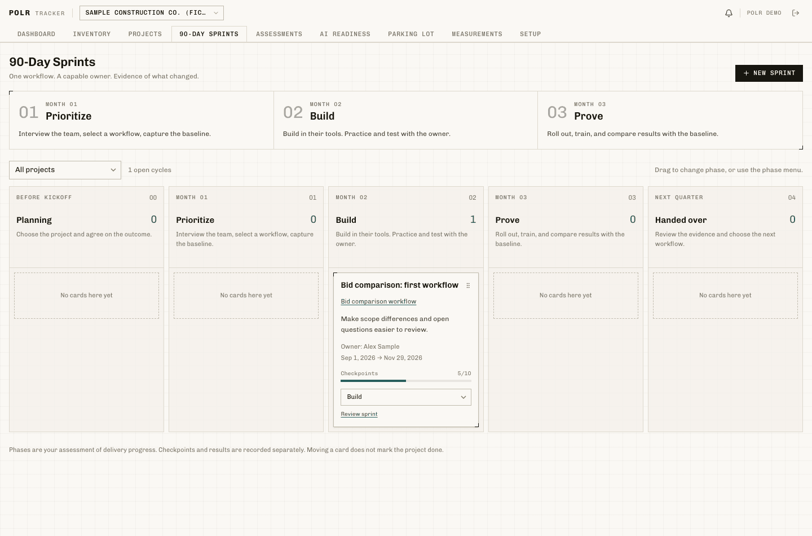Grab the drag handle on Bid comparison card
The width and height of the screenshot is (812, 536).
point(468,285)
